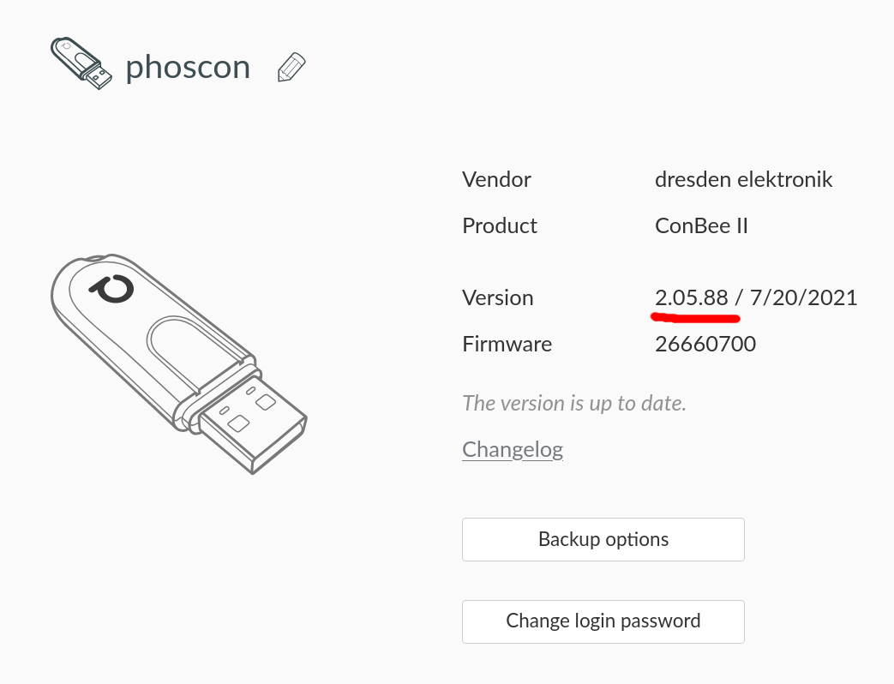Click the ConBee USB stick icon beside the gateway name
The width and height of the screenshot is (894, 684).
[81, 63]
